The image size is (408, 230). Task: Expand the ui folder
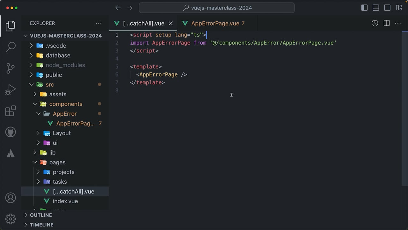38,143
